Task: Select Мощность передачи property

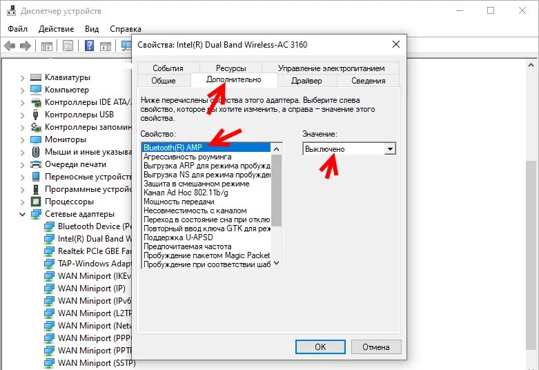Action: 206,202
